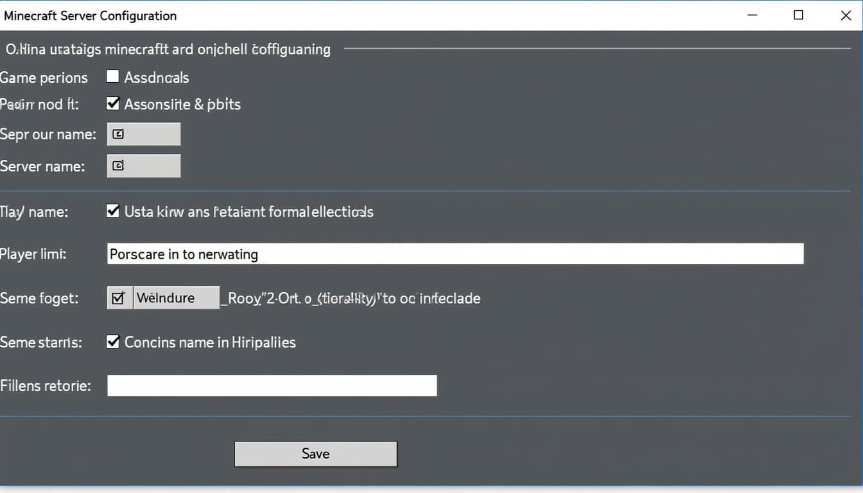This screenshot has height=493, width=863.
Task: Enable the Assdncals checkbox
Action: coord(113,77)
